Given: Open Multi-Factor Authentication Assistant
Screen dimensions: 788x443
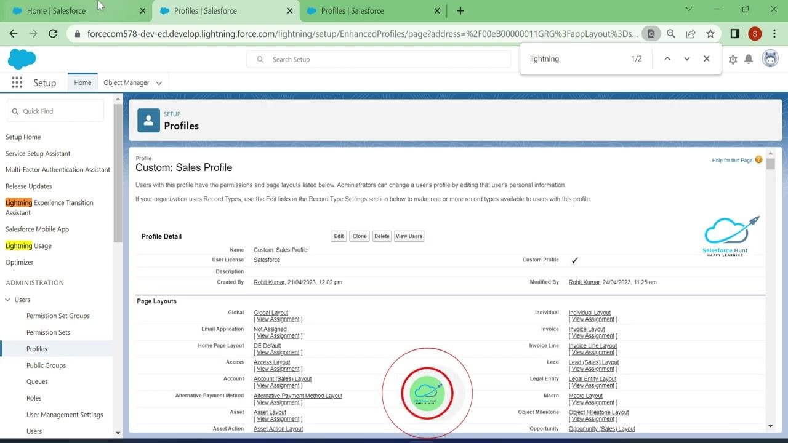Looking at the screenshot, I should (x=58, y=169).
